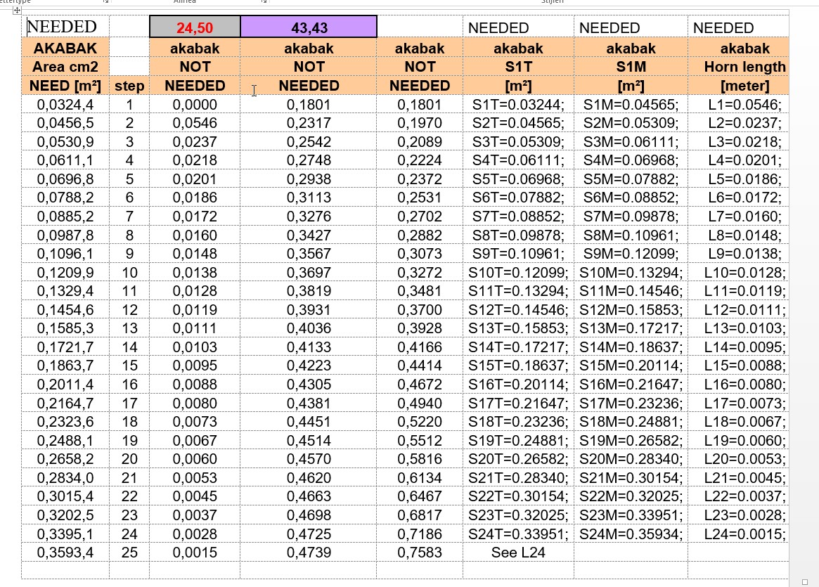Click the cell containing 0,1721,7

(x=65, y=347)
